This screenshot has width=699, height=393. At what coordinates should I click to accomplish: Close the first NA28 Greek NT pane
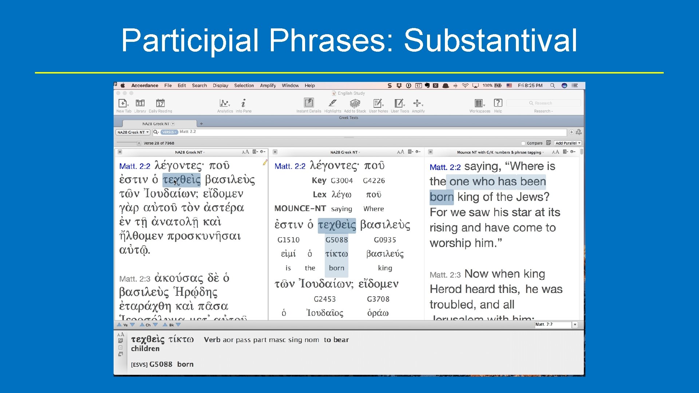pos(120,152)
